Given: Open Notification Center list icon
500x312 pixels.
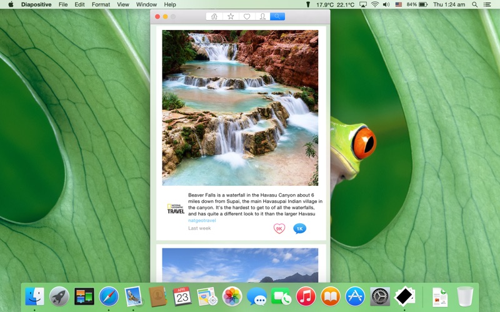Looking at the screenshot, I should point(487,4).
